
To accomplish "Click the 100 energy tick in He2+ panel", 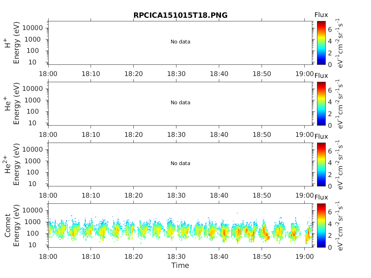I will (33, 172).
